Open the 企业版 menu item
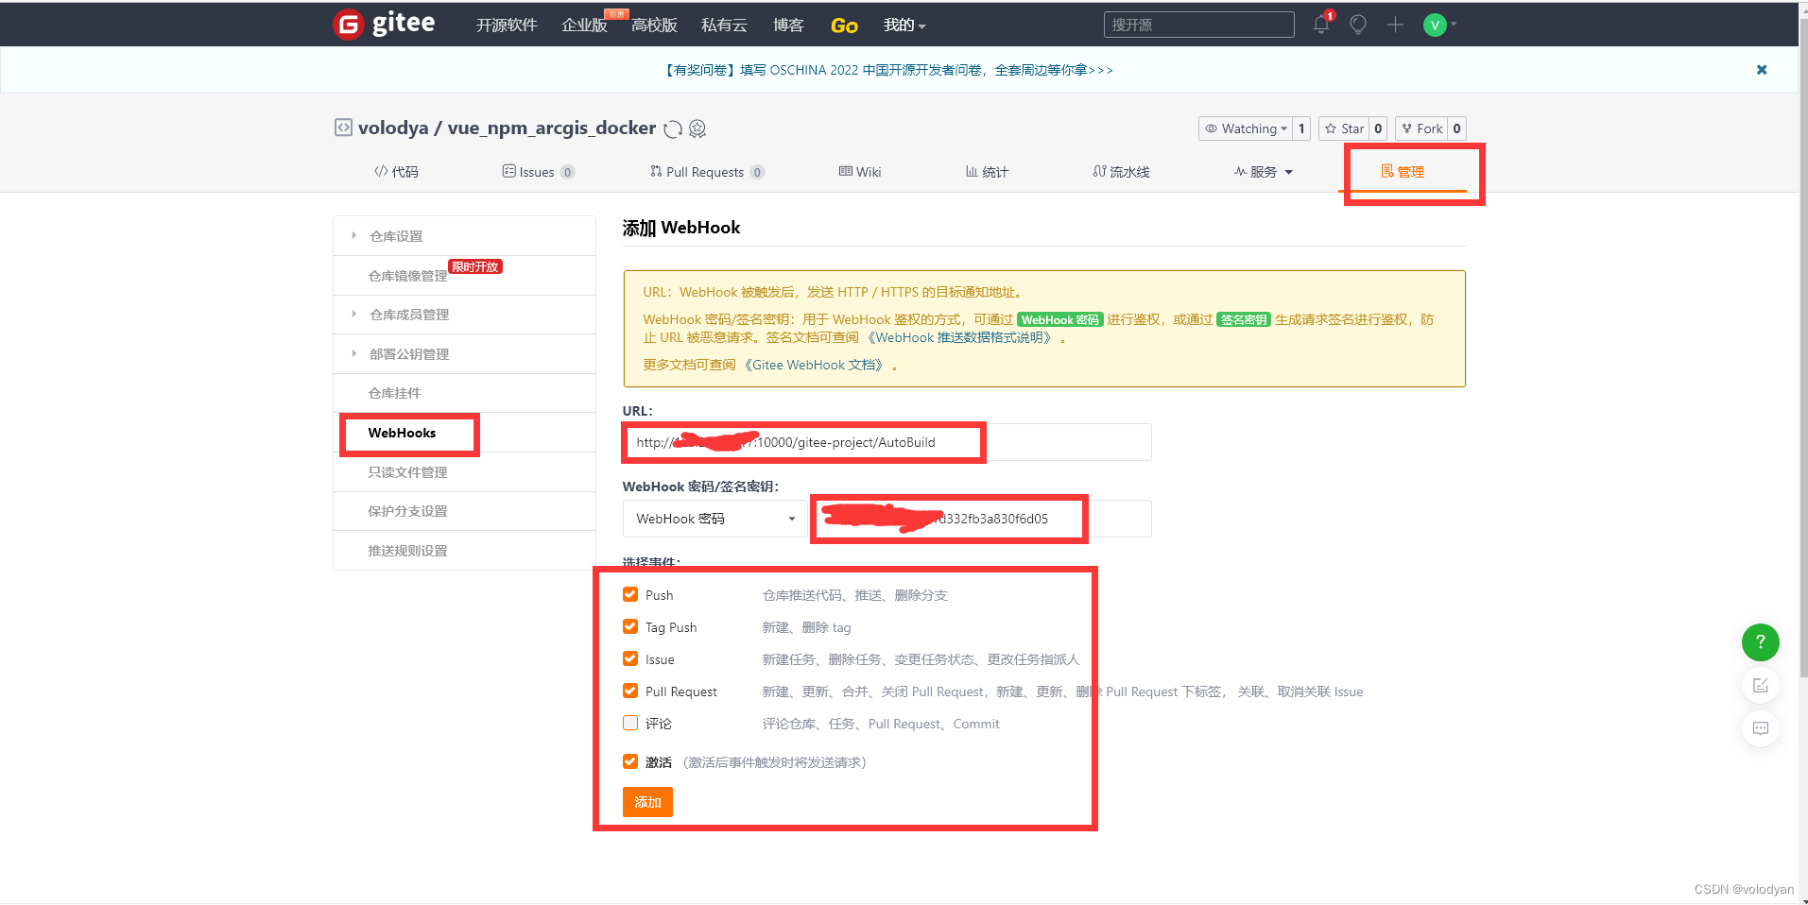The image size is (1808, 905). click(x=583, y=26)
